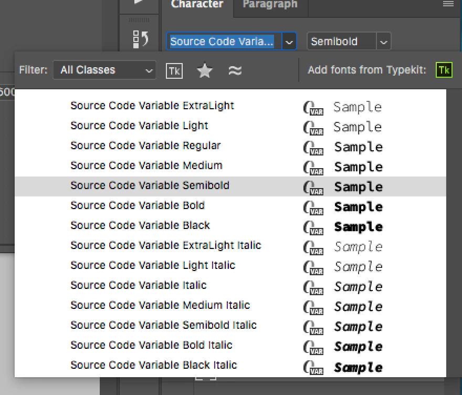
Task: Select Source Code Variable Semibold
Action: point(230,186)
